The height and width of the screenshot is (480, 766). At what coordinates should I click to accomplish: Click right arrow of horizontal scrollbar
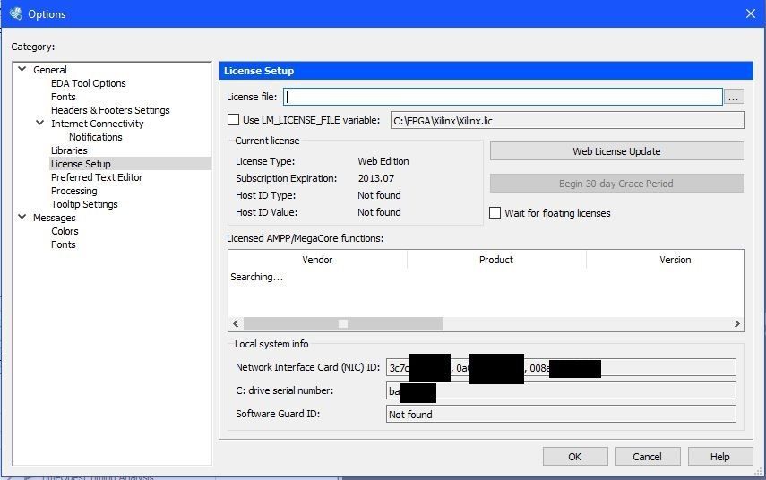[737, 324]
